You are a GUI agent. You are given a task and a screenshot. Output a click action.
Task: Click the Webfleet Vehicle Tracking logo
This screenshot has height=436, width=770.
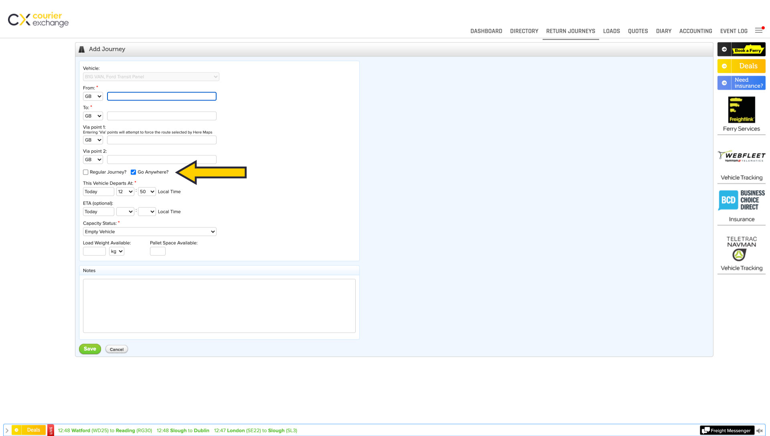tap(741, 156)
